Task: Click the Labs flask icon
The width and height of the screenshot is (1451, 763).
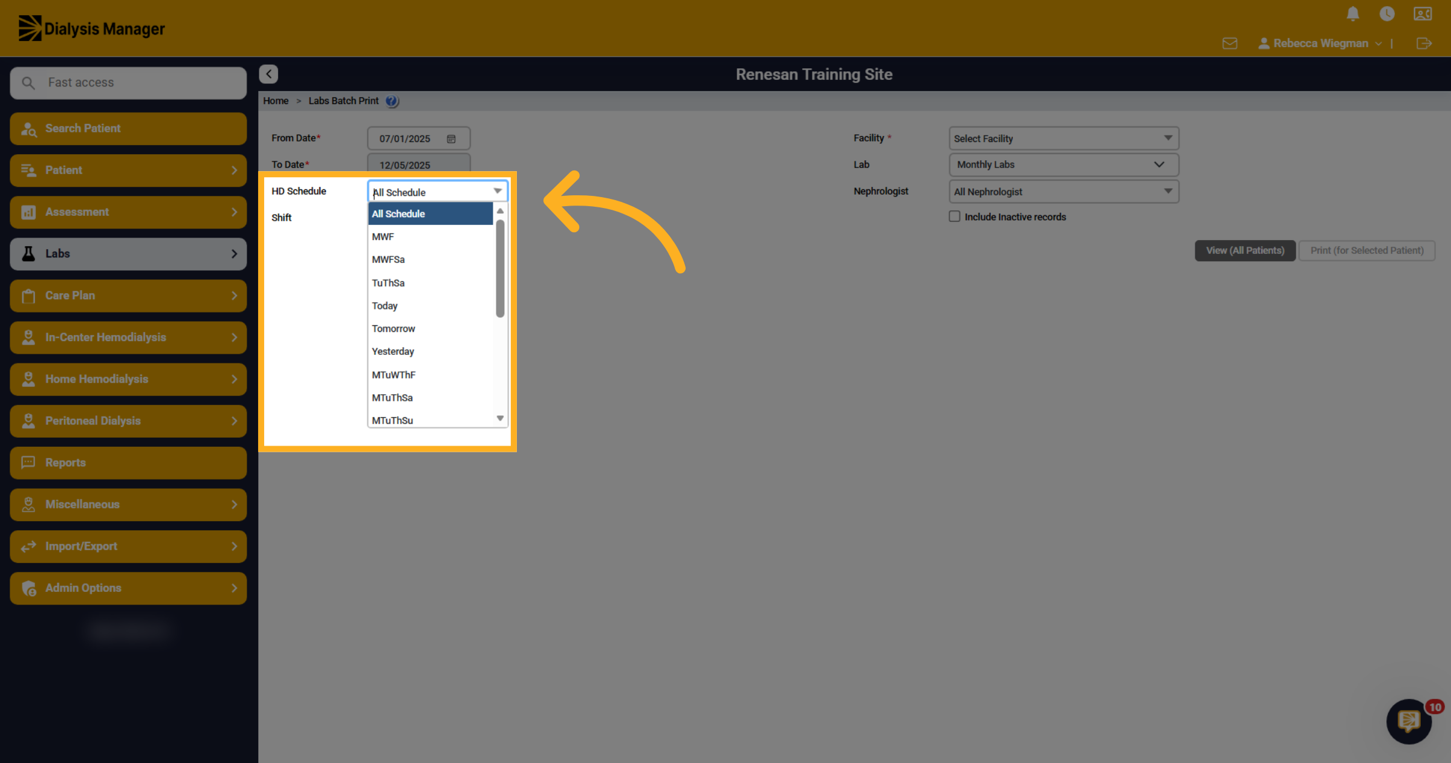Action: tap(28, 254)
